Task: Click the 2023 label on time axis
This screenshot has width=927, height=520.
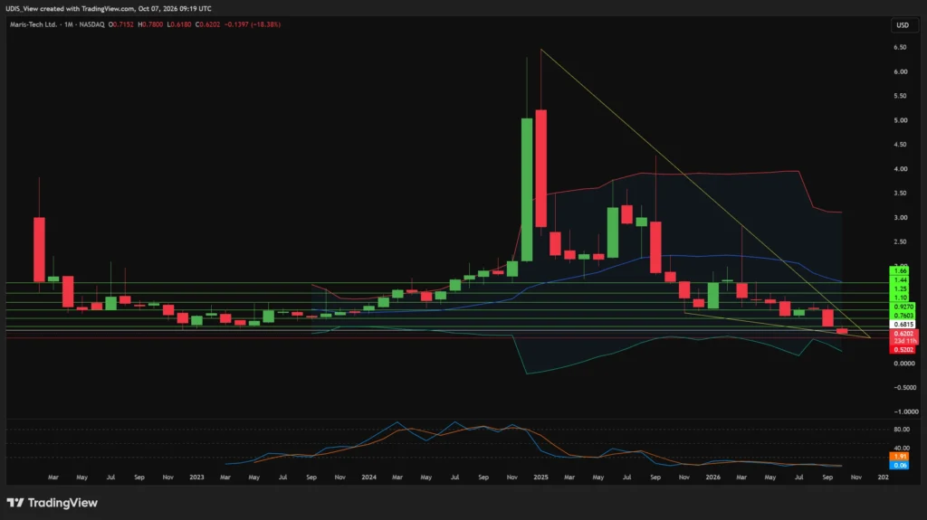Action: 196,477
